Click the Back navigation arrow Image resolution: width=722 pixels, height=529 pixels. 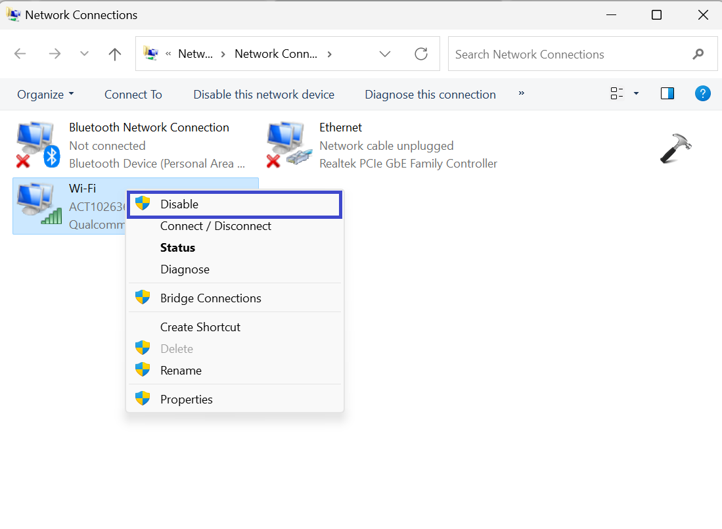point(20,54)
